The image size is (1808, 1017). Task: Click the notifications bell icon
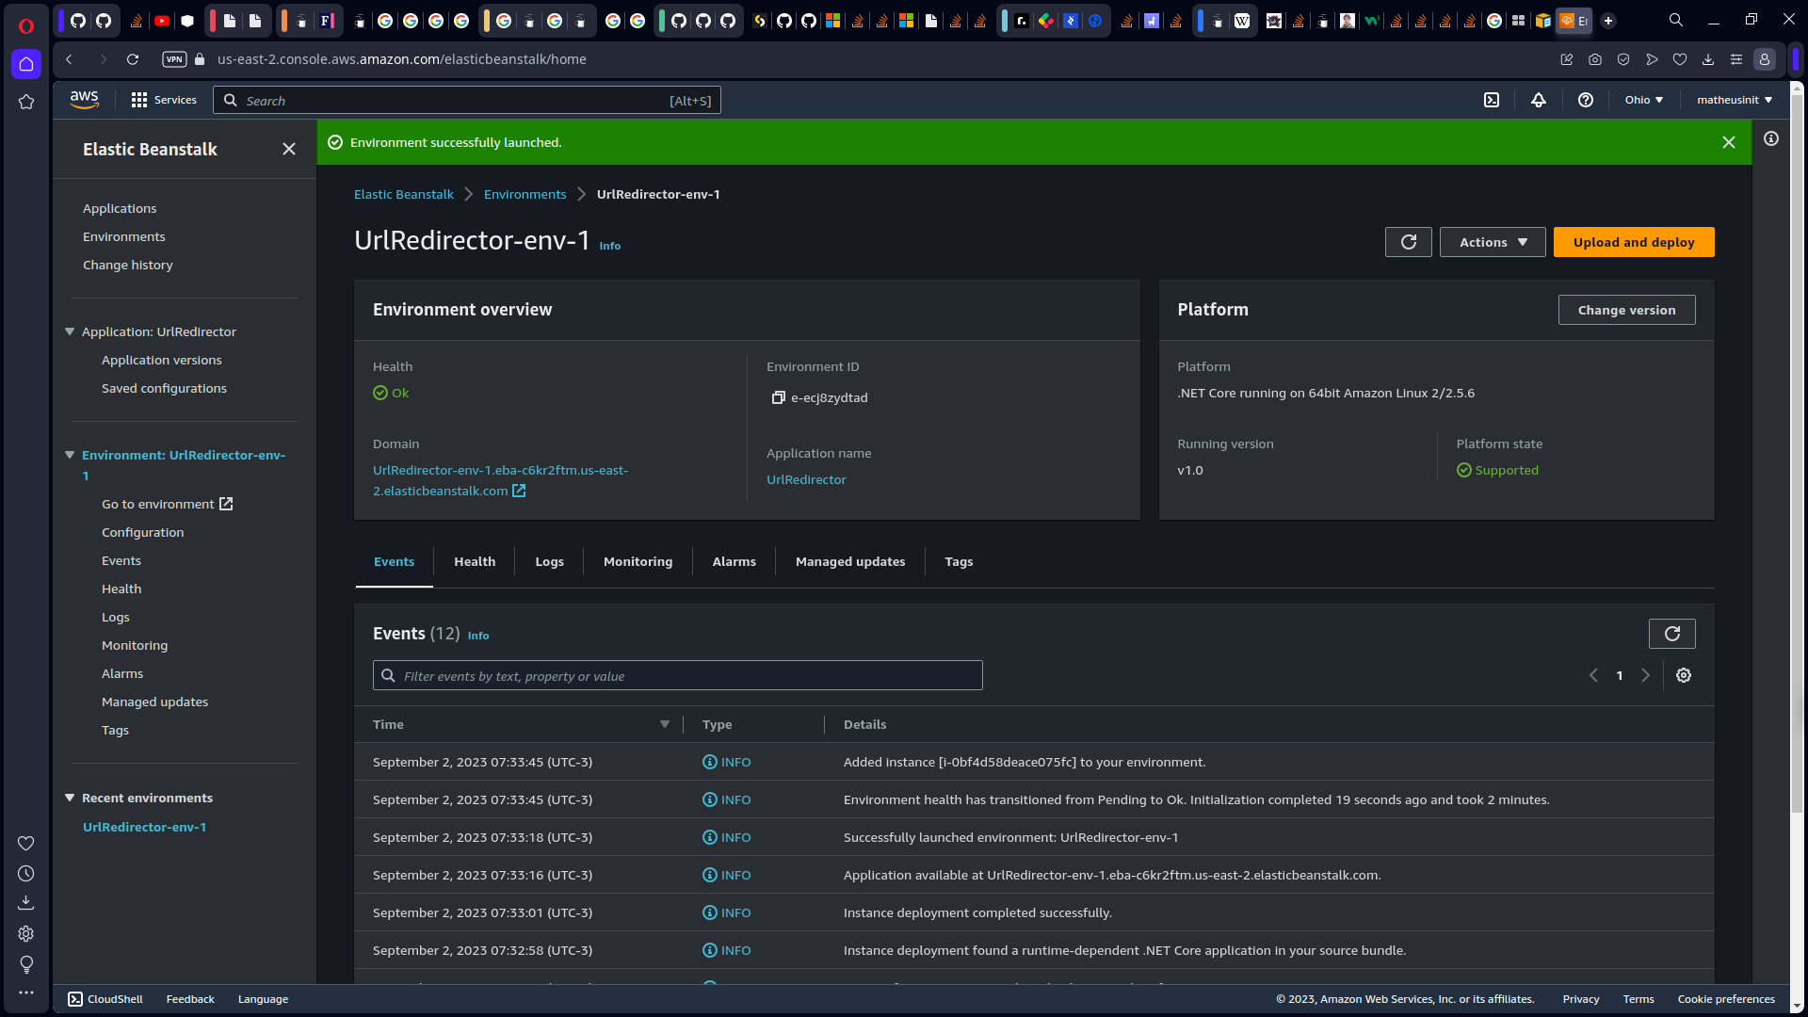click(x=1539, y=100)
